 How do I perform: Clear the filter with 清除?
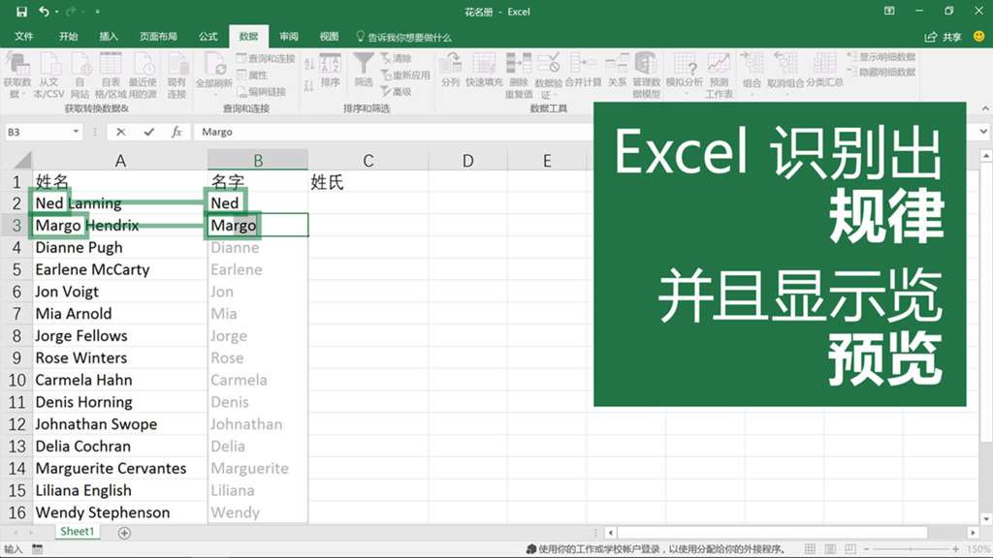point(397,58)
